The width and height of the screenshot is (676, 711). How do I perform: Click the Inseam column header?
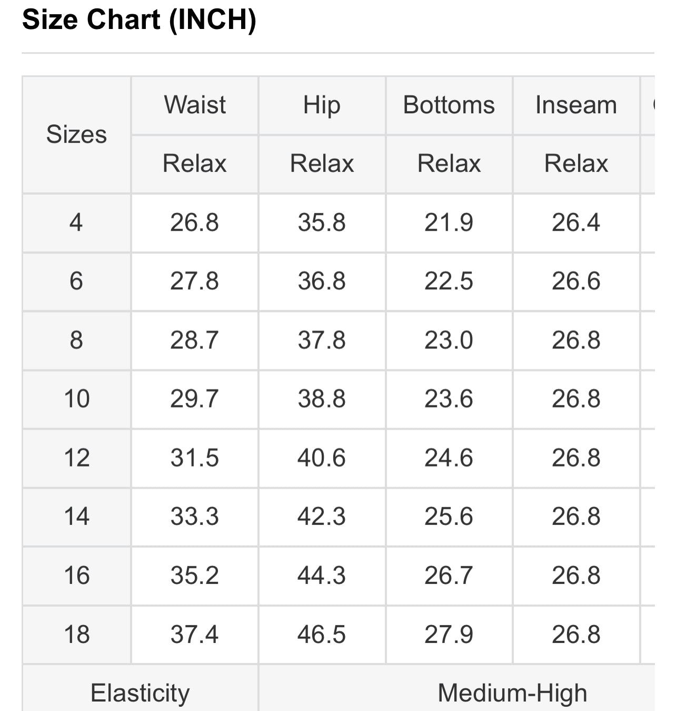[x=576, y=105]
